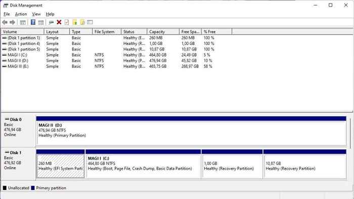Click drive icon beside MAGI II (D:) row
Image resolution: width=354 pixels, height=199 pixels.
pyautogui.click(x=4, y=61)
